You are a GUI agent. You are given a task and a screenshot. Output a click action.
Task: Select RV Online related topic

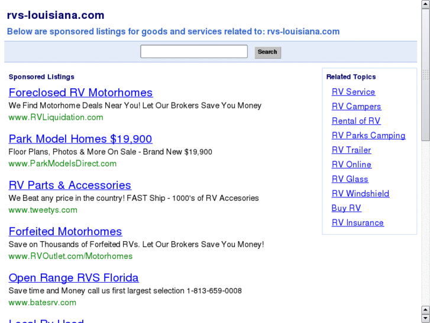(351, 165)
